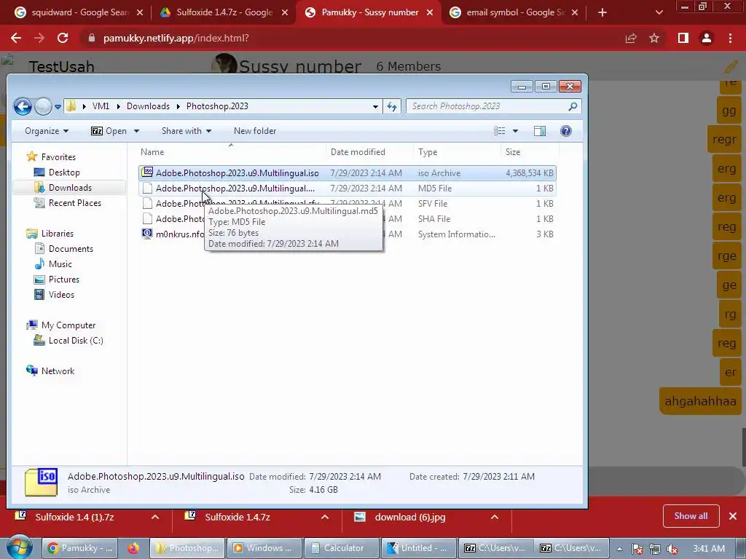Click Show all downloads button

coord(691,516)
